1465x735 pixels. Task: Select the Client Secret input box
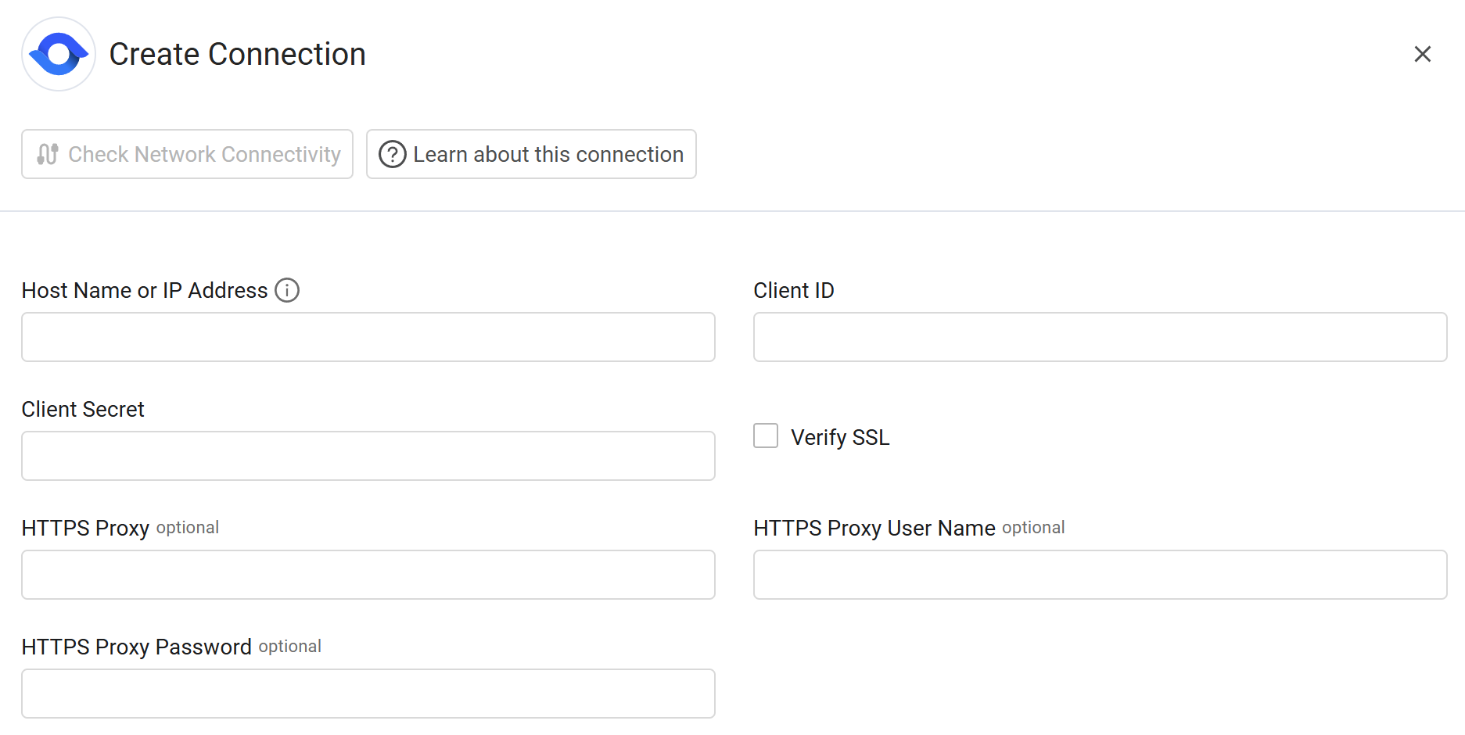pyautogui.click(x=368, y=456)
